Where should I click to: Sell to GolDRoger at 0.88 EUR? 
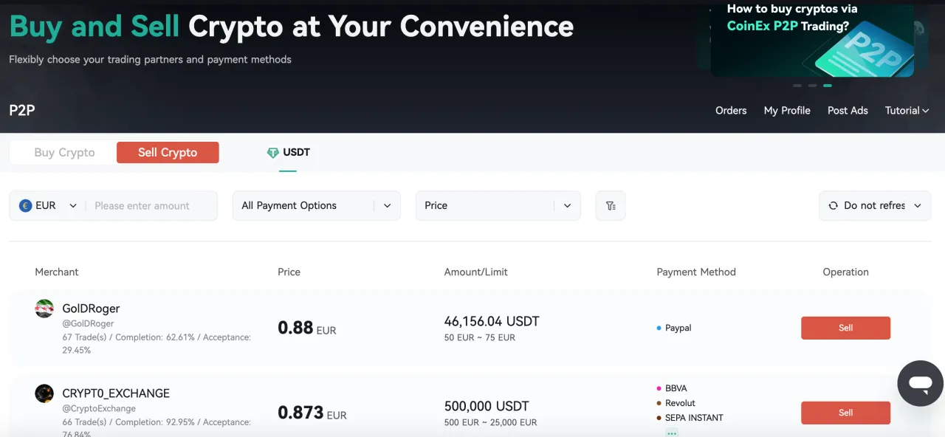click(845, 328)
